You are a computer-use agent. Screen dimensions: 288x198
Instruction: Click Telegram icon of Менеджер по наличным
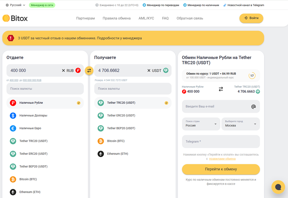click(x=185, y=5)
